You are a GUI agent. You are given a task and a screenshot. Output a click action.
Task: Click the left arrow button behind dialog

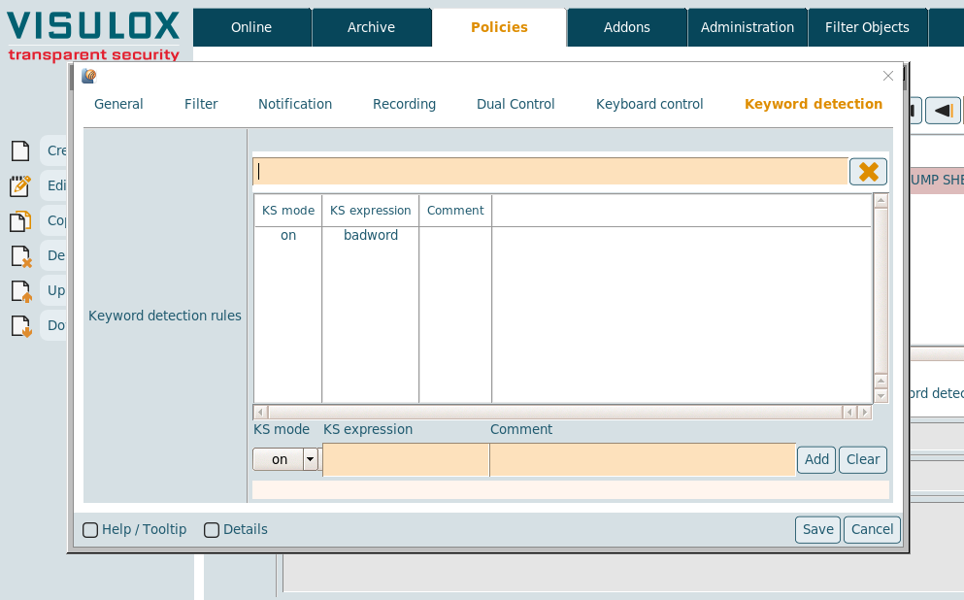943,111
